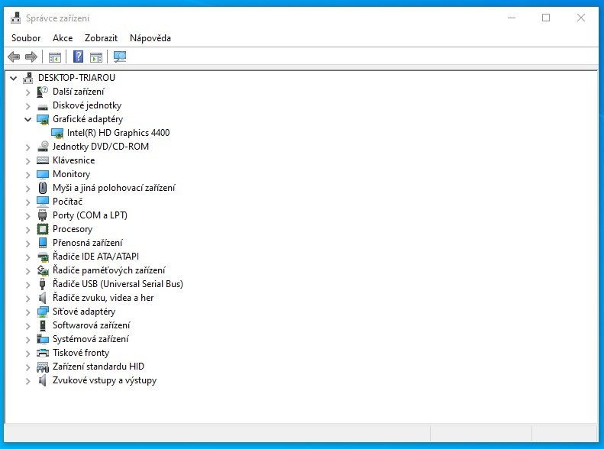Open the Nápověda menu

pyautogui.click(x=150, y=38)
